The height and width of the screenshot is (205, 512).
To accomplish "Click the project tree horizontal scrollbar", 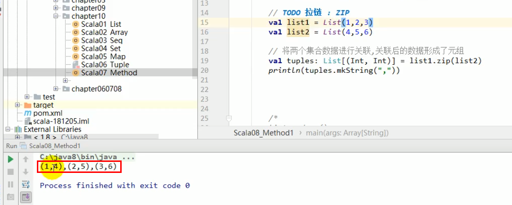I will click(81, 137).
